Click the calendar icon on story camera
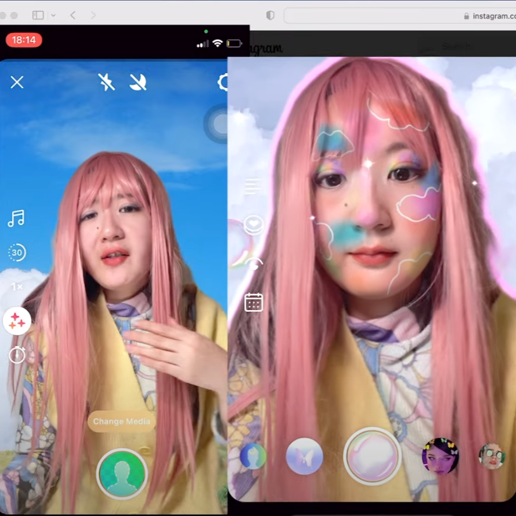516x516 pixels. click(254, 302)
